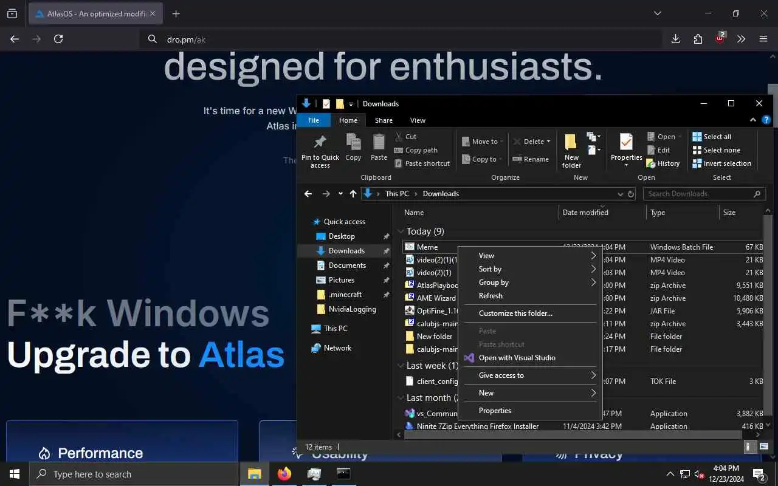Open the Move to dropdown

pyautogui.click(x=483, y=142)
